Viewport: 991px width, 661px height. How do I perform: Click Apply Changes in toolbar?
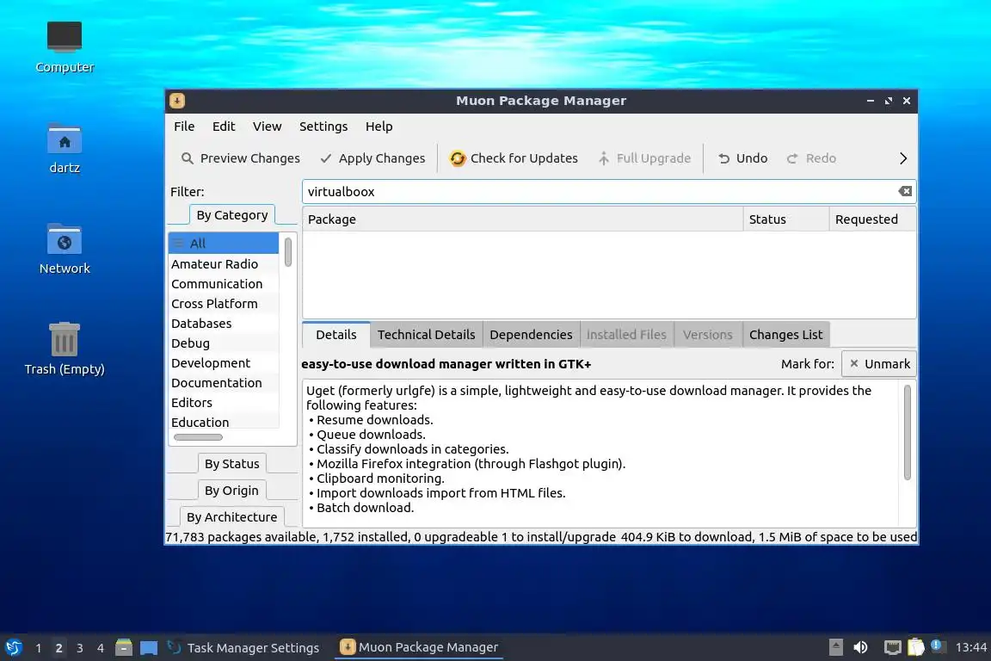point(372,158)
